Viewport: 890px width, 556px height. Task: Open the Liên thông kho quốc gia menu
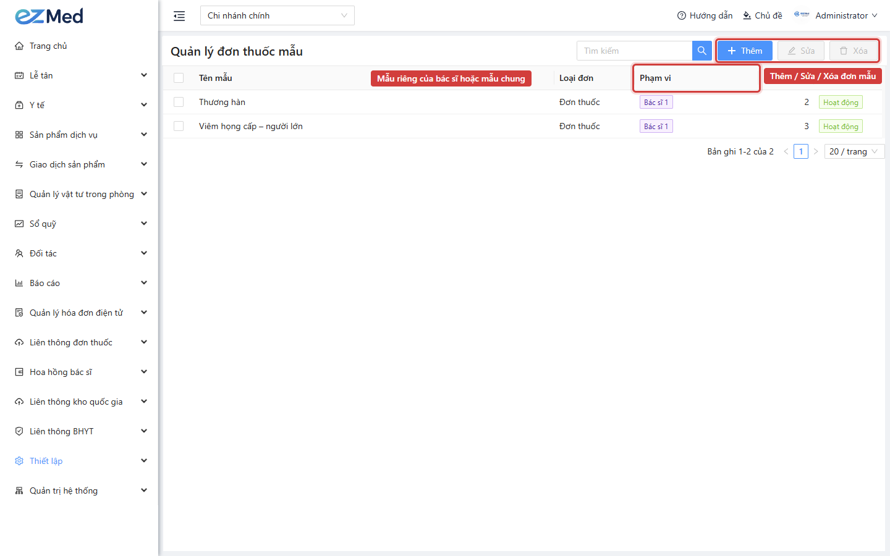(79, 402)
